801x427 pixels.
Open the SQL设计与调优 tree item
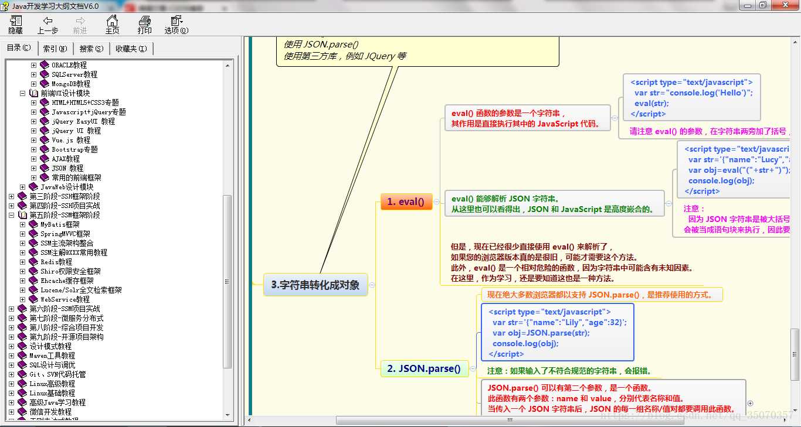coord(52,365)
